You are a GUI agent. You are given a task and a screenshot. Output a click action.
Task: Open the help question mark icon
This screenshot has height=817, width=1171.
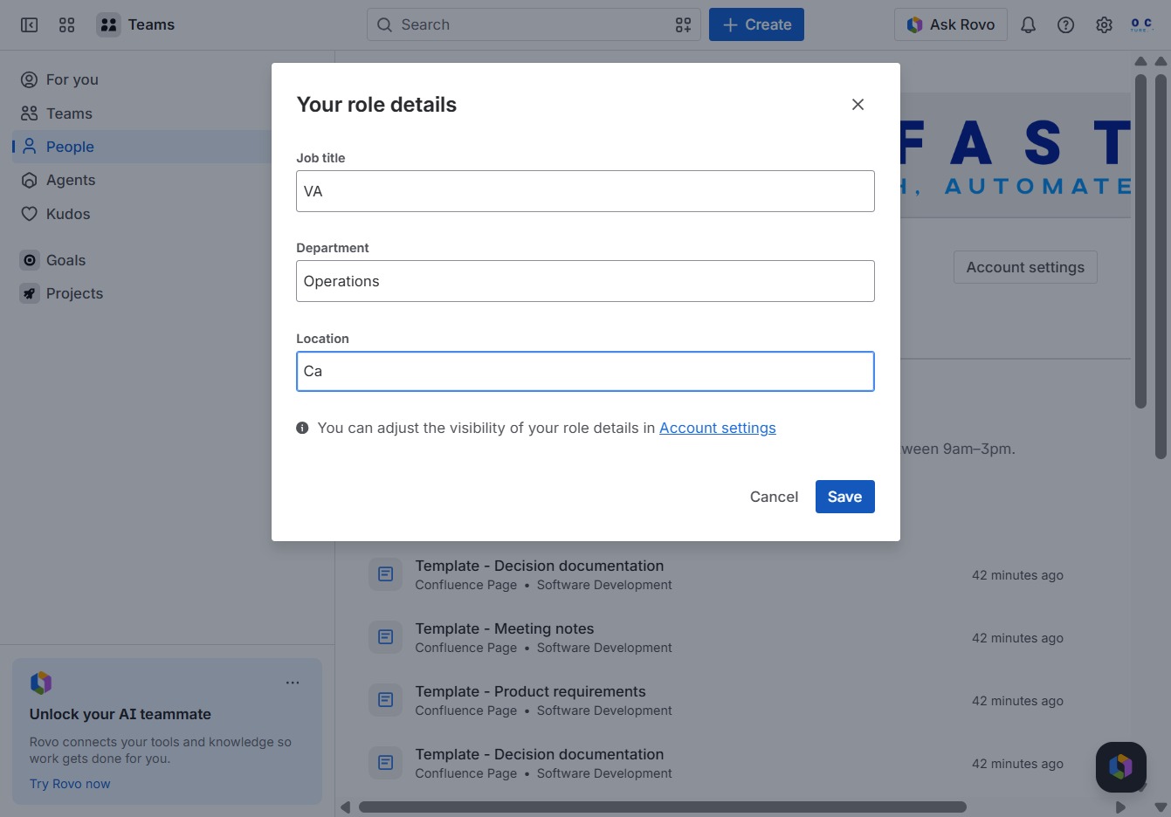click(1065, 24)
